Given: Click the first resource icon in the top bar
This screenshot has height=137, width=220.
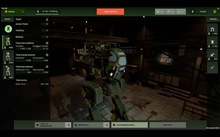Looking at the screenshot, I should tap(160, 12).
